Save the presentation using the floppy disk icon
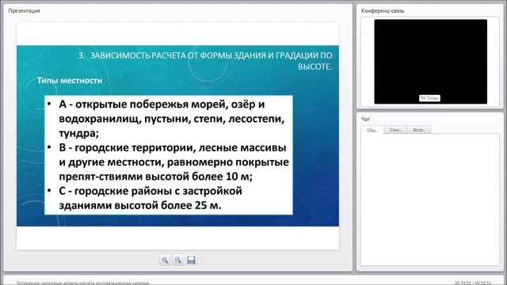507x285 pixels. 191,260
